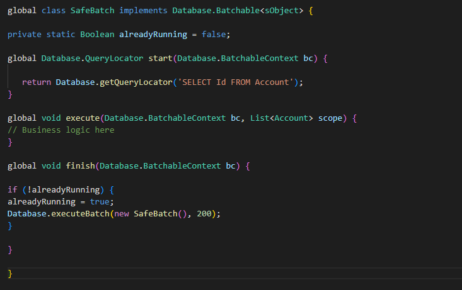Click the 'execute' method name

(83, 118)
